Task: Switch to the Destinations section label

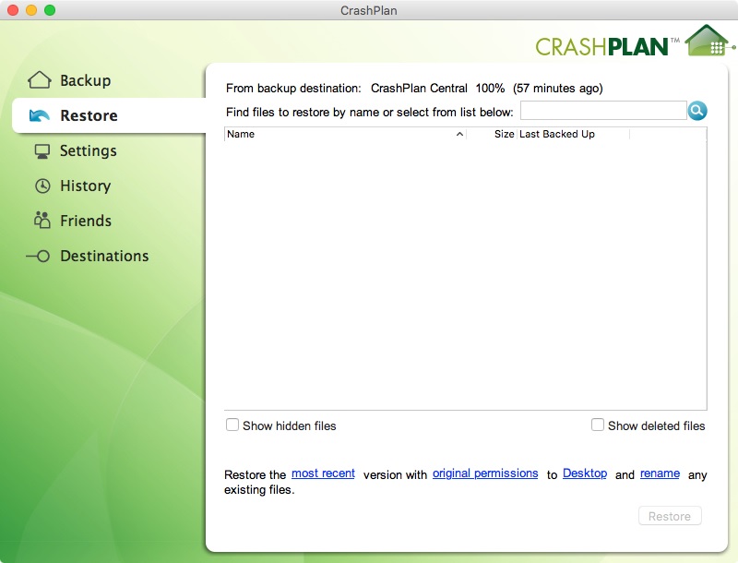Action: coord(104,256)
